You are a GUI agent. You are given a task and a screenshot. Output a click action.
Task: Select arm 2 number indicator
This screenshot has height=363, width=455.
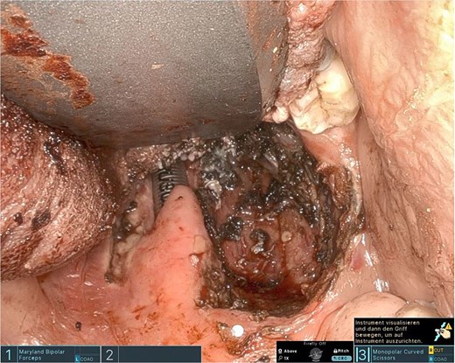[x=109, y=354]
